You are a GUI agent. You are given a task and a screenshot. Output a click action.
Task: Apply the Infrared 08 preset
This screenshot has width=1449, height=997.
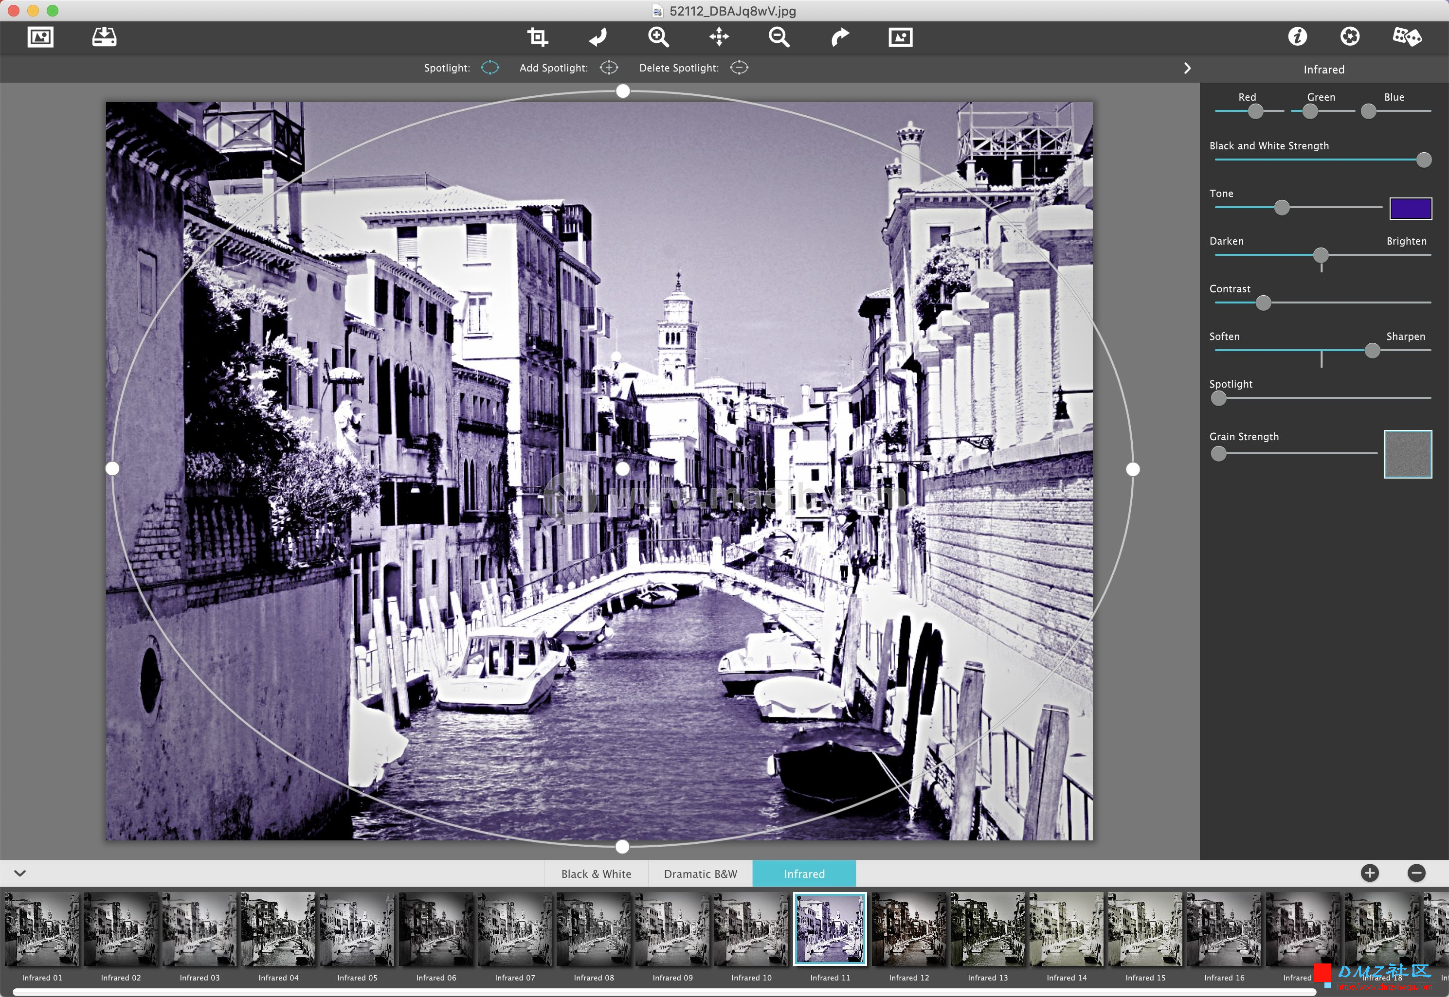[594, 929]
